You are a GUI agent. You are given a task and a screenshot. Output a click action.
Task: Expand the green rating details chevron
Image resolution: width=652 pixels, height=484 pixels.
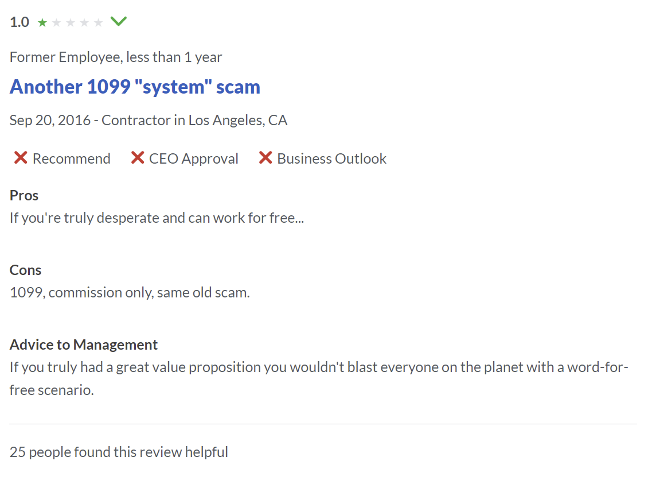119,21
